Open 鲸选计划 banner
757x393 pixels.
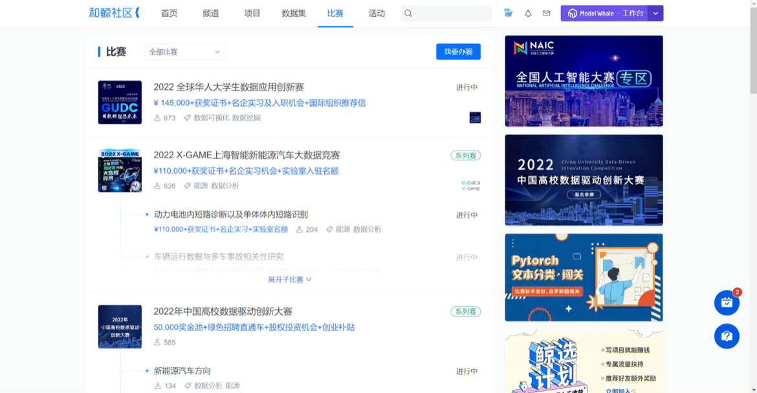coord(584,361)
